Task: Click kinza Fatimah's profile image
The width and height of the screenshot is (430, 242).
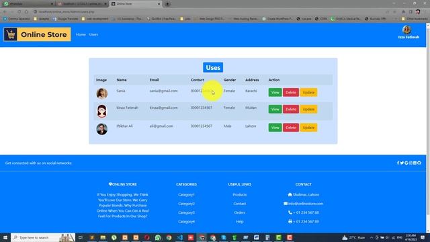Action: pos(101,111)
